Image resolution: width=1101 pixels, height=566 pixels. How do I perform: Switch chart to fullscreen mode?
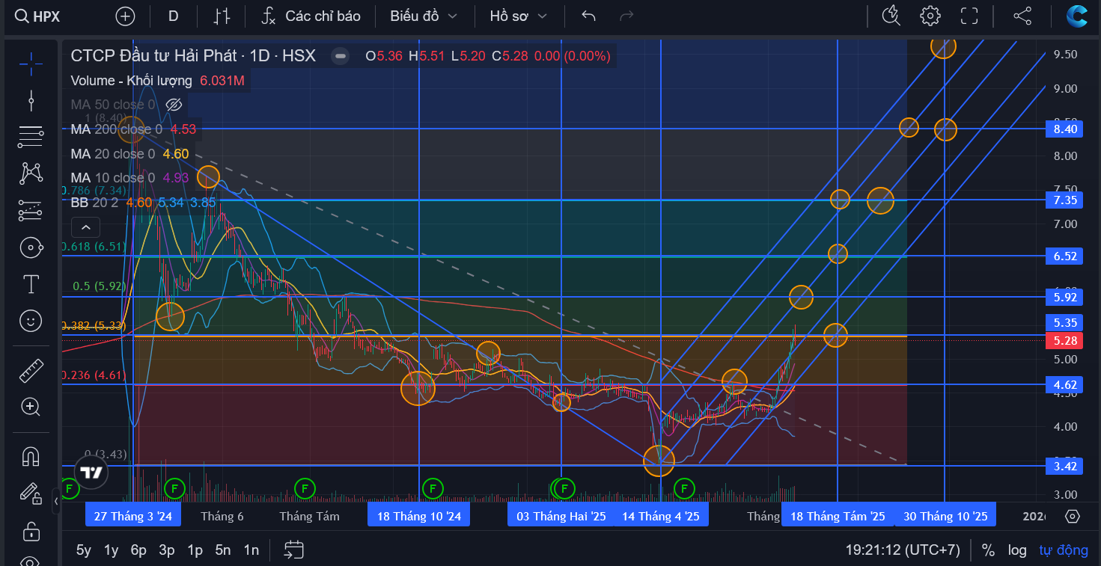pyautogui.click(x=969, y=16)
